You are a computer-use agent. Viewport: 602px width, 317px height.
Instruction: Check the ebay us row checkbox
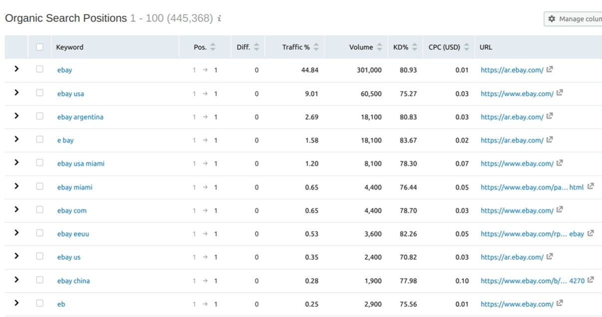pos(40,257)
